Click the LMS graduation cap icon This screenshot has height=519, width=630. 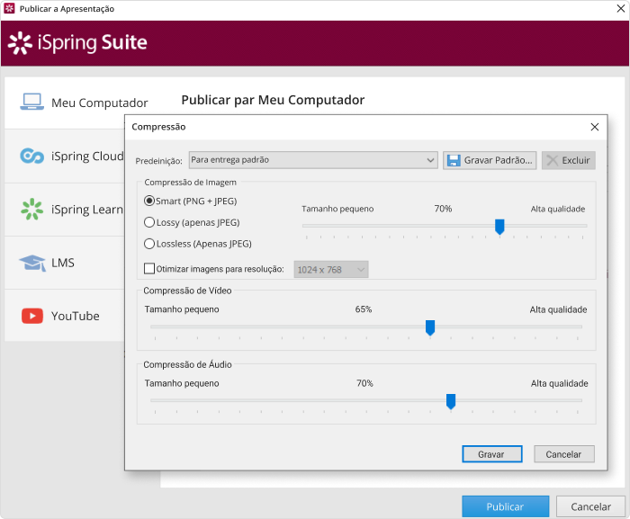(32, 263)
